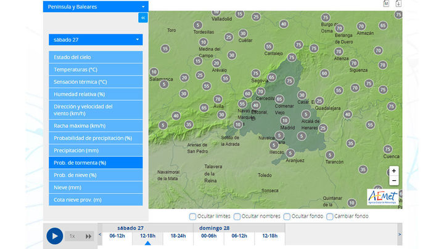The width and height of the screenshot is (444, 249).
Task: Click the M icon above the map
Action: pyautogui.click(x=386, y=4)
